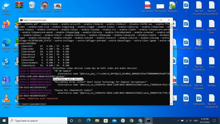Click the Command Prompt title bar icon
The width and height of the screenshot is (220, 124).
[x=21, y=20]
